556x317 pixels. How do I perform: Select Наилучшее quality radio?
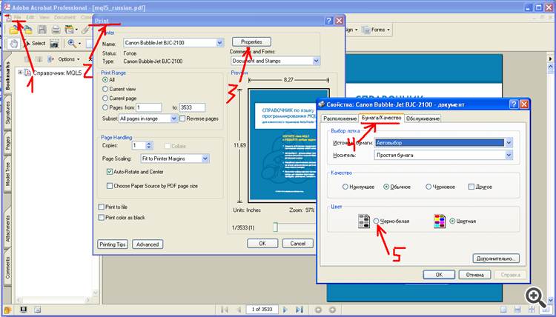(x=345, y=187)
